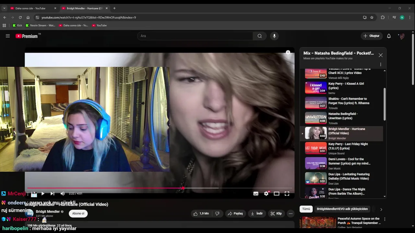
Task: Enter fullscreen mode in player
Action: pos(287,194)
